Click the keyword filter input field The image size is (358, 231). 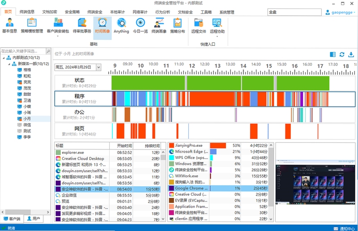coord(23,51)
